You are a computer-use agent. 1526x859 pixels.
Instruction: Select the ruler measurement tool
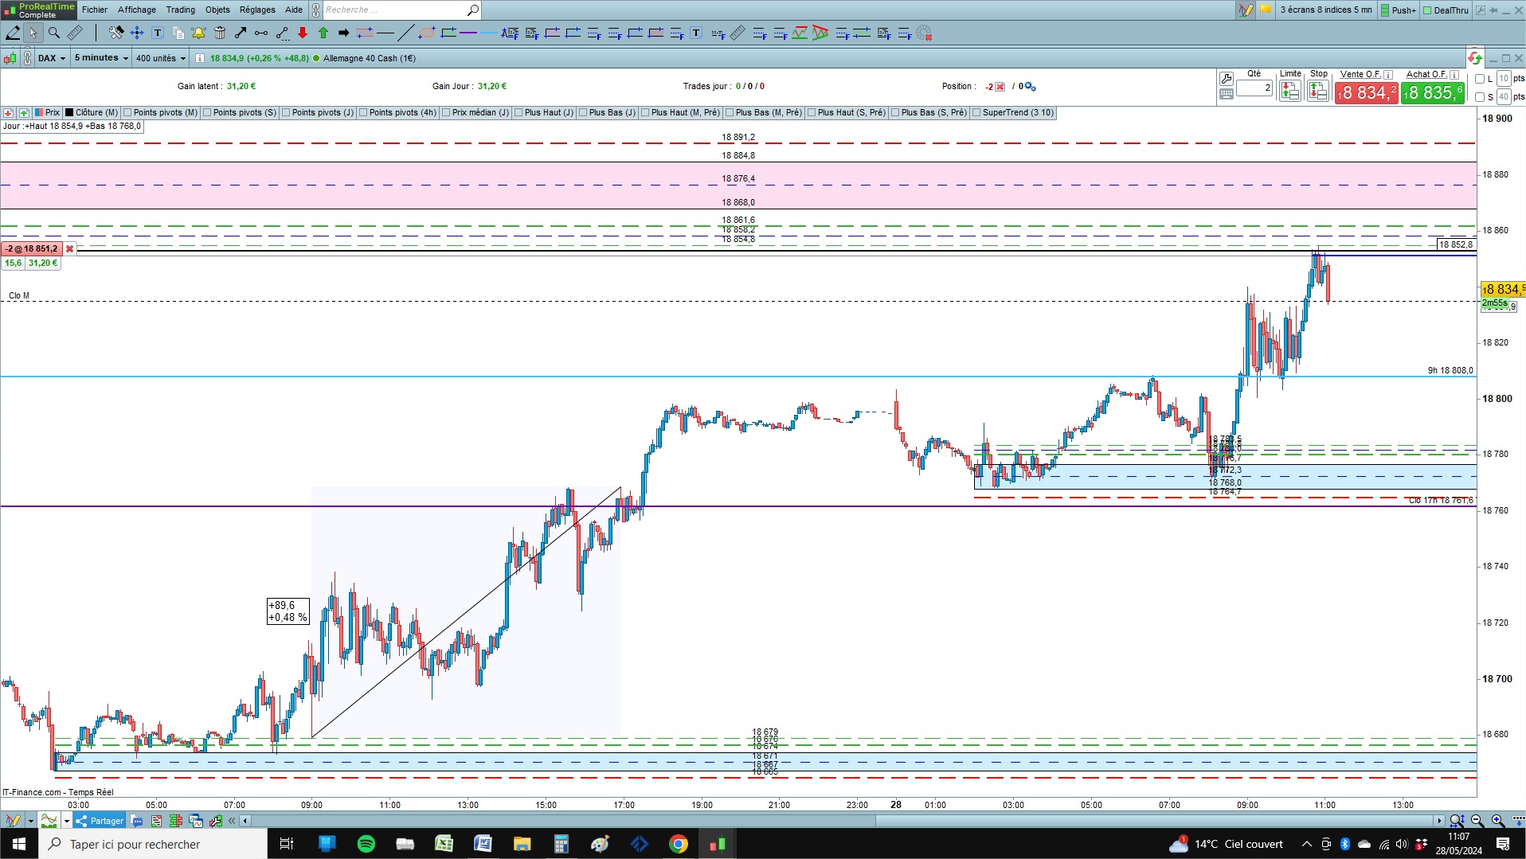(x=75, y=33)
